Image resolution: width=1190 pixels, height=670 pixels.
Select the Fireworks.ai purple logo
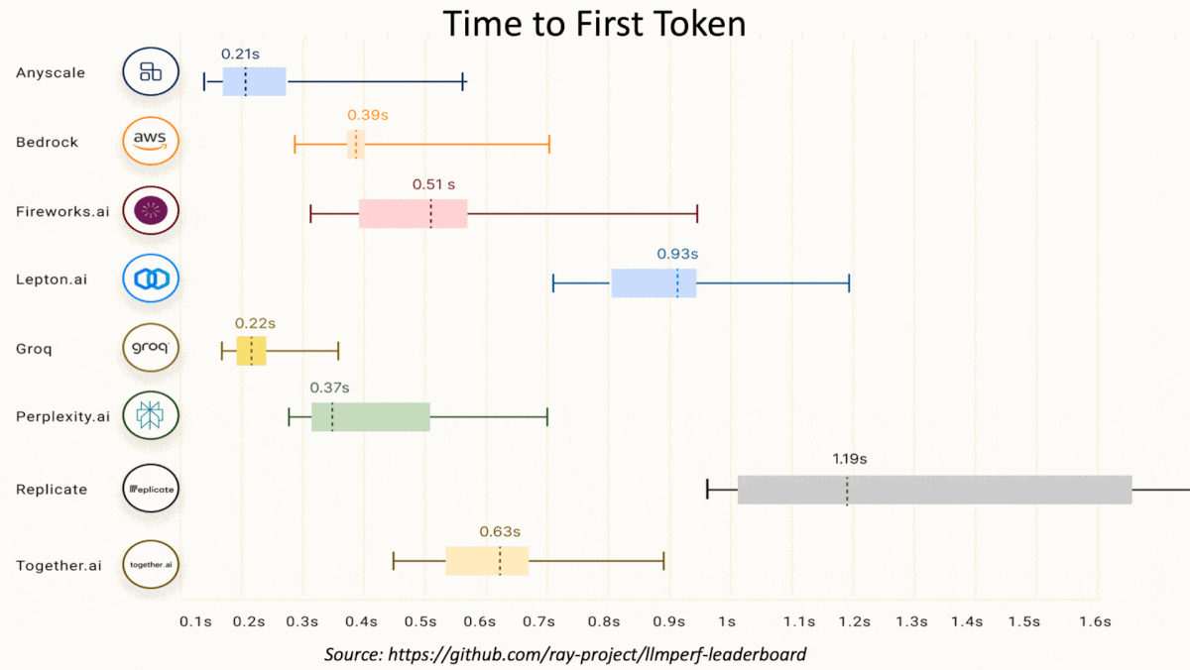(151, 211)
